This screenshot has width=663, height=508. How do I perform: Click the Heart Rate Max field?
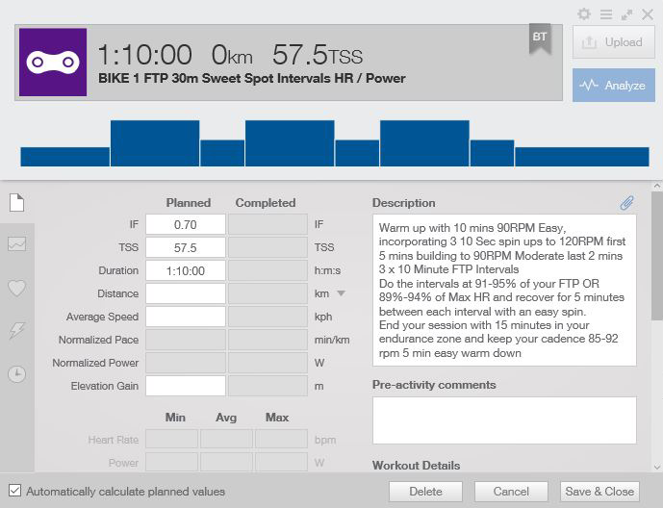[281, 439]
